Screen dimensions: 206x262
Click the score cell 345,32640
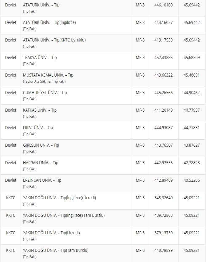(x=164, y=198)
